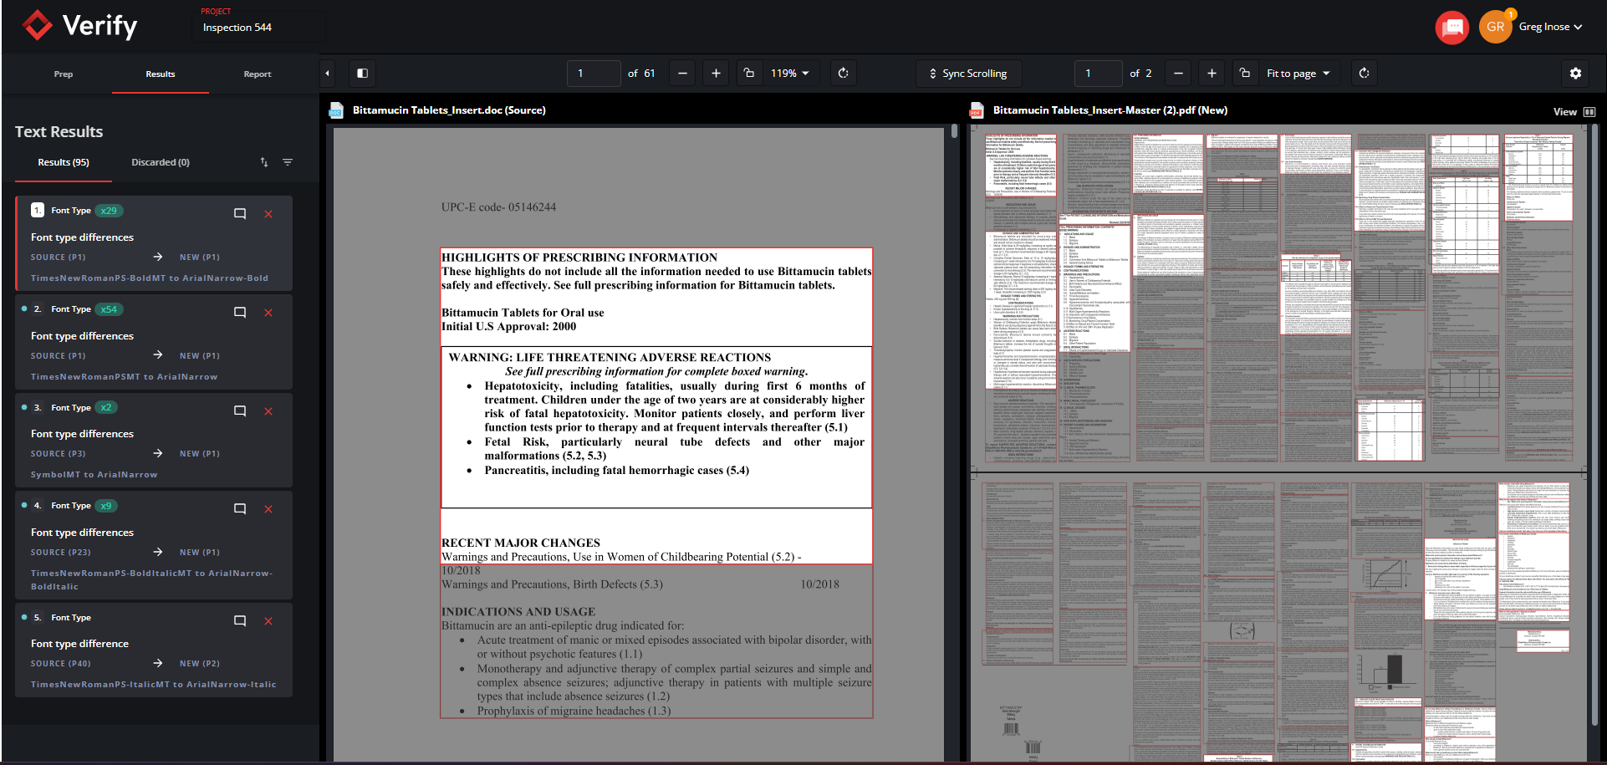The height and width of the screenshot is (765, 1607).
Task: Switch to the Results tab
Action: click(x=161, y=74)
